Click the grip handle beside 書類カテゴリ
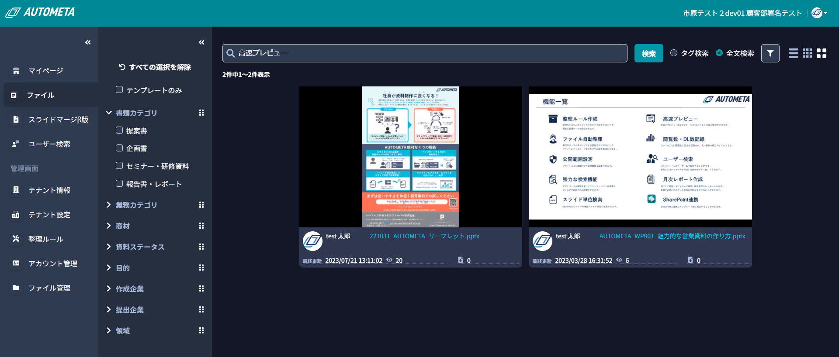 pos(201,113)
